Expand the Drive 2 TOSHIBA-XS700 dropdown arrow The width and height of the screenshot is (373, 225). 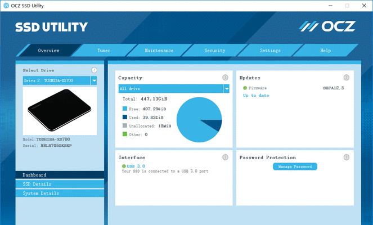[x=94, y=80]
